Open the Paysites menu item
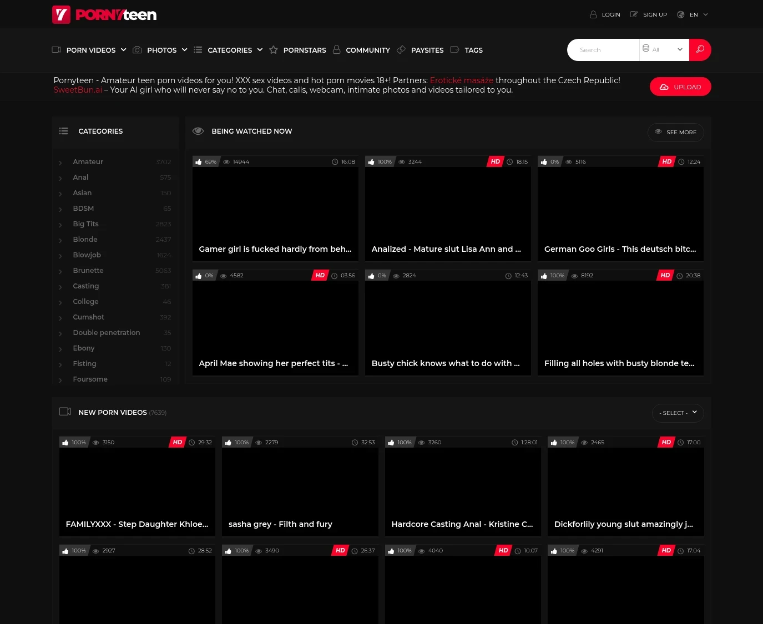Image resolution: width=763 pixels, height=624 pixels. (x=427, y=50)
